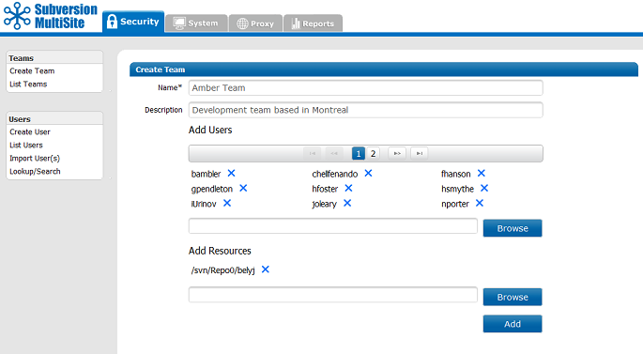Remove user nporter with the X icon
This screenshot has width=643, height=354.
[x=480, y=203]
